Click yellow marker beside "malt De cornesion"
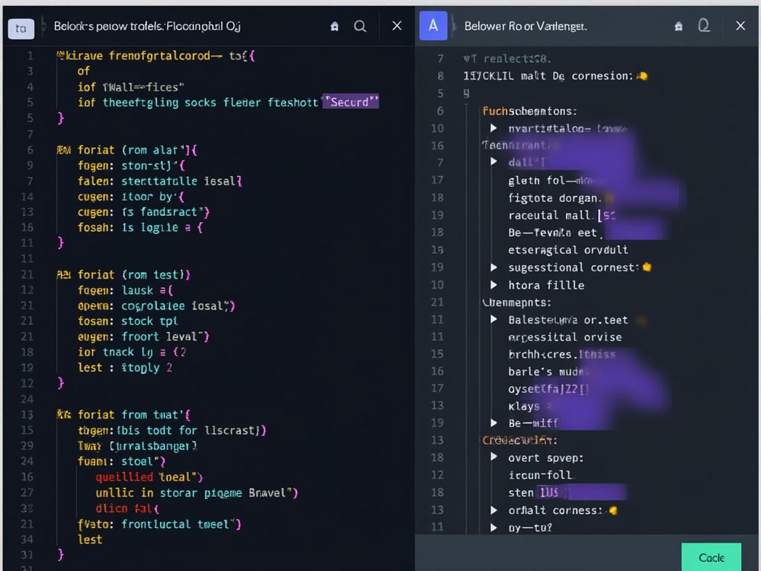The image size is (761, 571). 642,76
